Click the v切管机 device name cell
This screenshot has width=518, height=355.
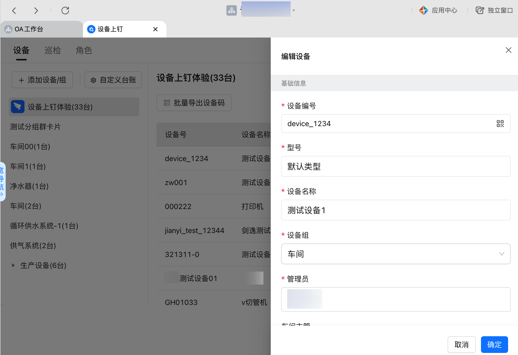254,302
